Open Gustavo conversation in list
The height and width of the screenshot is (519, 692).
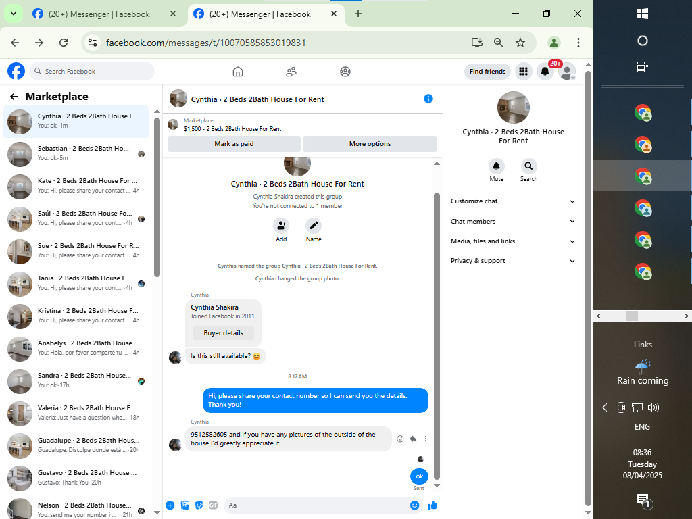[x=76, y=478]
